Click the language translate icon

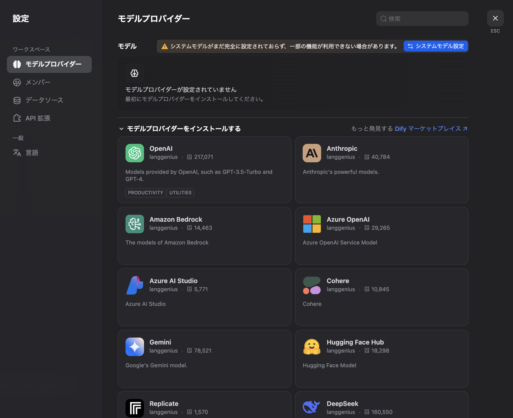click(x=17, y=152)
